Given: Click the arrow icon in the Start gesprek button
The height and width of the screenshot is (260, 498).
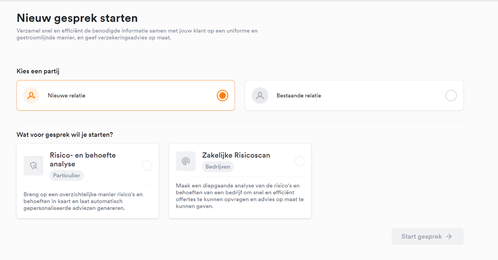Looking at the screenshot, I should [x=449, y=236].
